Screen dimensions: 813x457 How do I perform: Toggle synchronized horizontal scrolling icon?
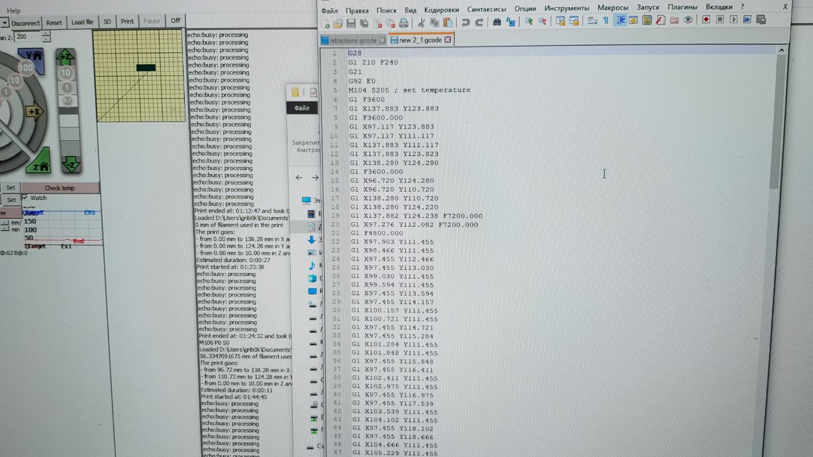[574, 21]
